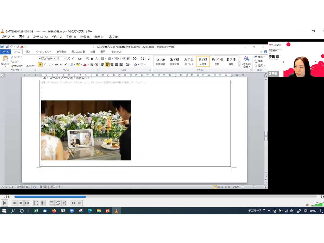Toggle loop mode in VLC
This screenshot has height=243, width=324.
click(x=58, y=203)
